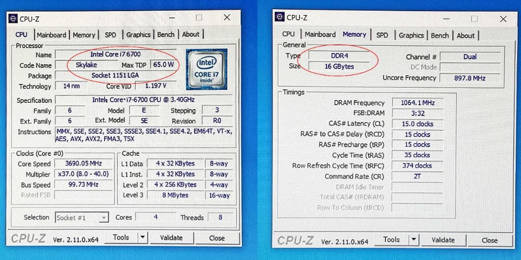Click the Dual channel value

tap(470, 57)
